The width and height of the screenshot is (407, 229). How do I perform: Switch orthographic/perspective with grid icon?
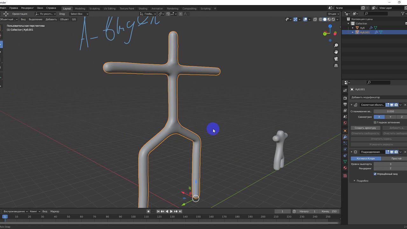coord(336,66)
